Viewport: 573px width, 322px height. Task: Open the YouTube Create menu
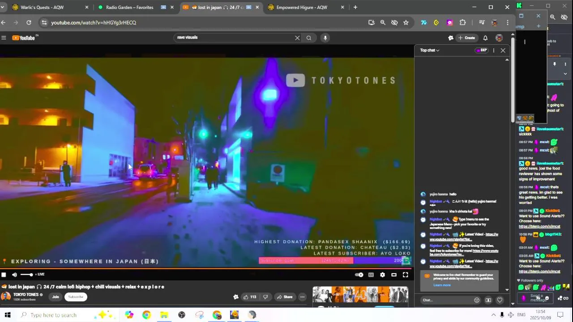coord(466,38)
